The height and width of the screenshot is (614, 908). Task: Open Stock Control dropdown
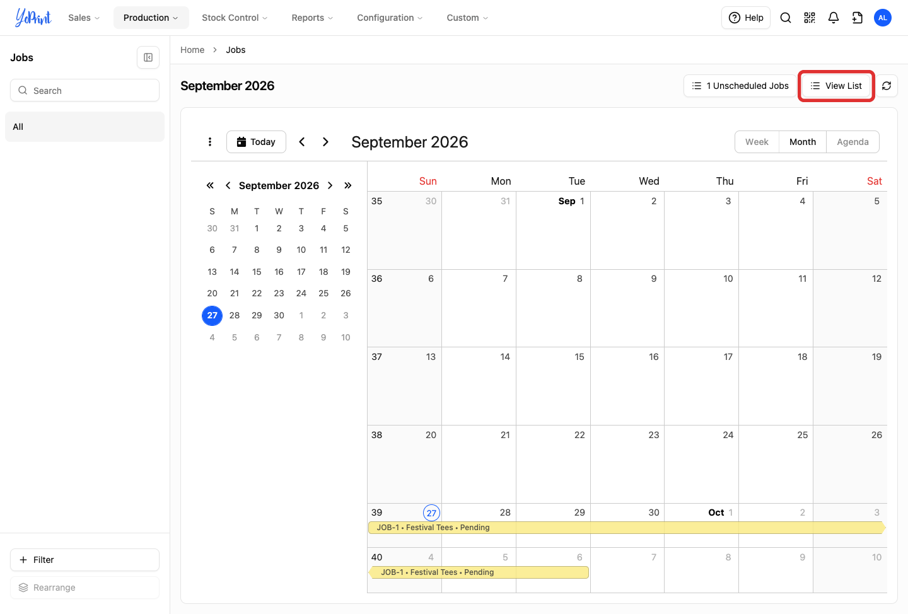[235, 18]
